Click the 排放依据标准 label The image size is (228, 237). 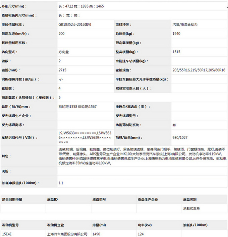(x=13, y=24)
